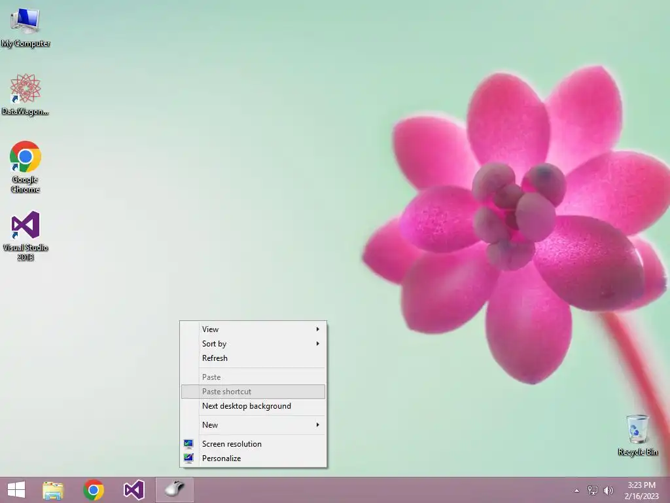670x503 pixels.
Task: Select the DataWagon desktop shortcut
Action: click(x=26, y=94)
